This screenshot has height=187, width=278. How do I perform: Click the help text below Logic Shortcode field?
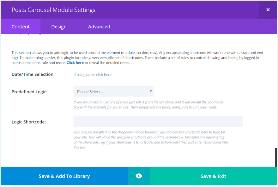[x=150, y=140]
